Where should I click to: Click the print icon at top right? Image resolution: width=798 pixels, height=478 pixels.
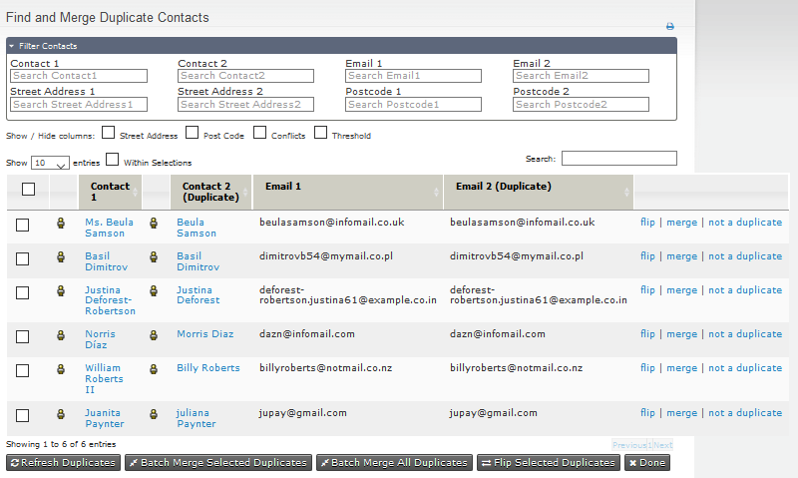pos(670,26)
